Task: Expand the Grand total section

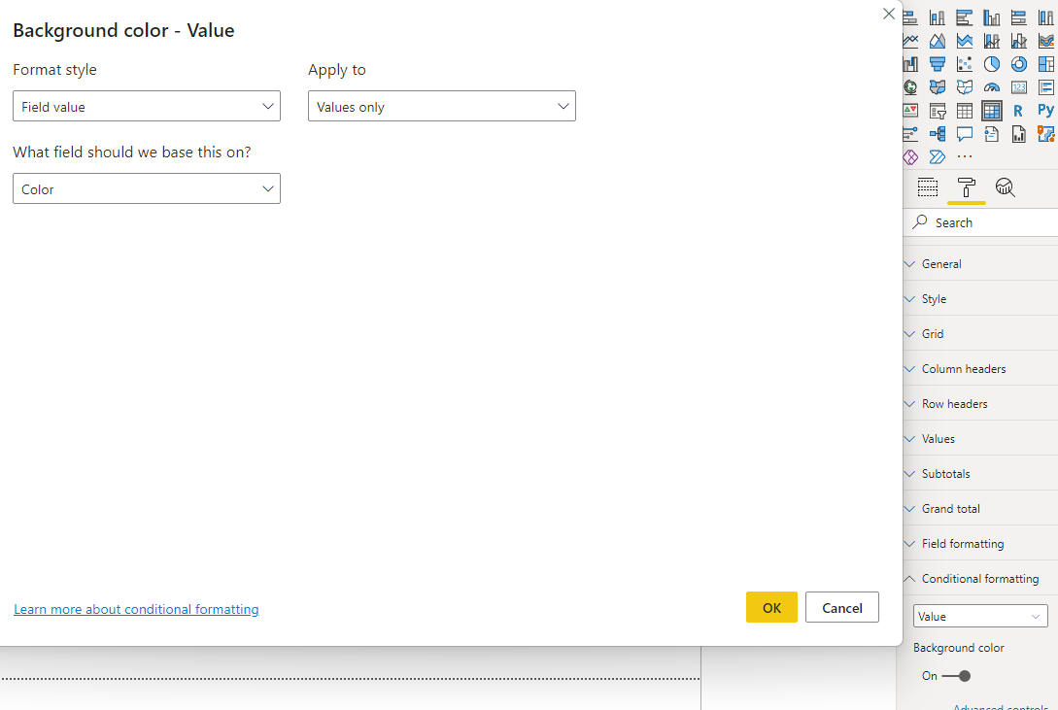Action: (980, 509)
